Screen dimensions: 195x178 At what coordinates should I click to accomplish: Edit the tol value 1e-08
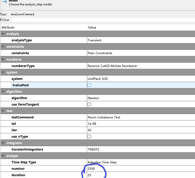tap(92, 124)
